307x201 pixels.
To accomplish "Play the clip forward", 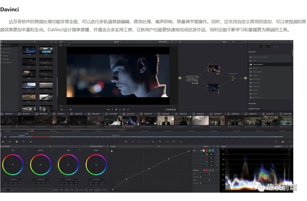I will (120, 110).
